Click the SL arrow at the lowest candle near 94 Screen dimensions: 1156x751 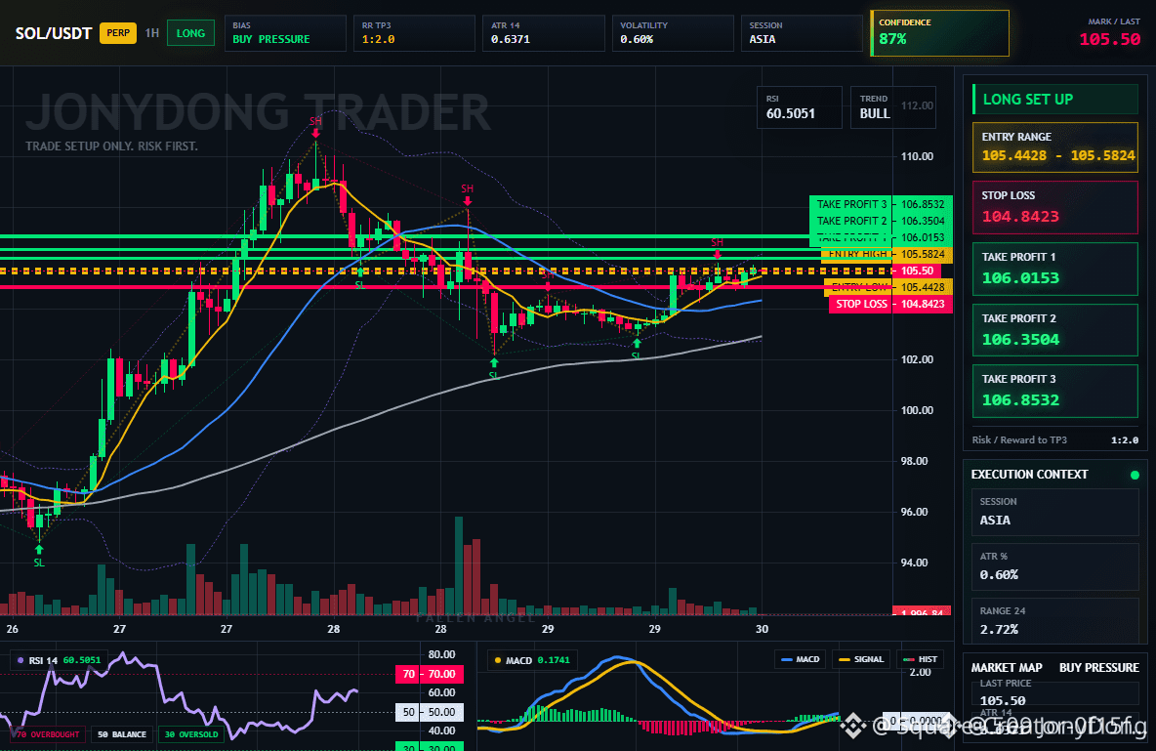tap(39, 549)
